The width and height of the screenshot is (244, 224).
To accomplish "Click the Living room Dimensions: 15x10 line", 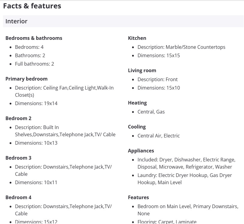I will 158,88.
